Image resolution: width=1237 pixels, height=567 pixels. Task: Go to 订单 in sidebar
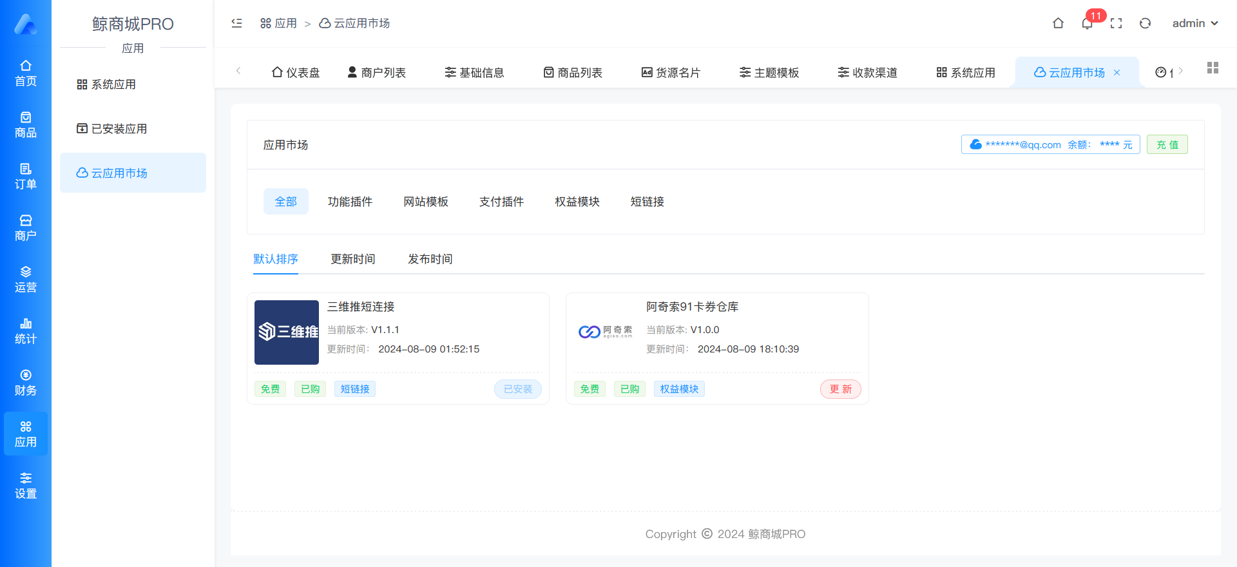(x=26, y=176)
